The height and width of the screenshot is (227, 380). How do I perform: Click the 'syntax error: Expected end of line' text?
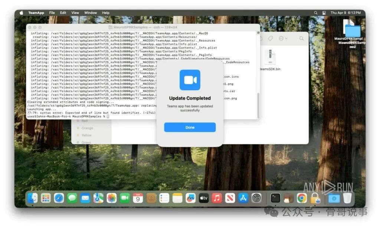[91, 113]
